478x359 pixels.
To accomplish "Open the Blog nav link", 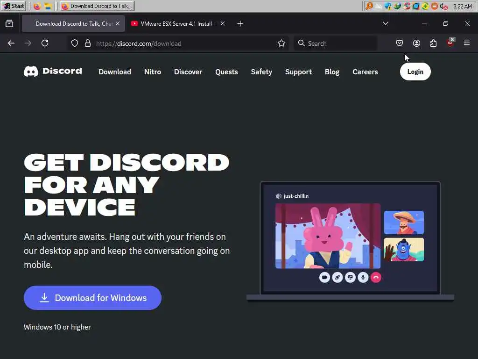I will [332, 72].
